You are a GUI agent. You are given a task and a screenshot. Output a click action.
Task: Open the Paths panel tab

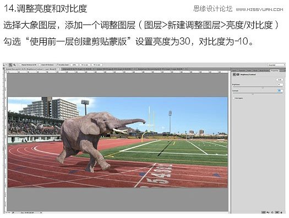pyautogui.click(x=249, y=71)
